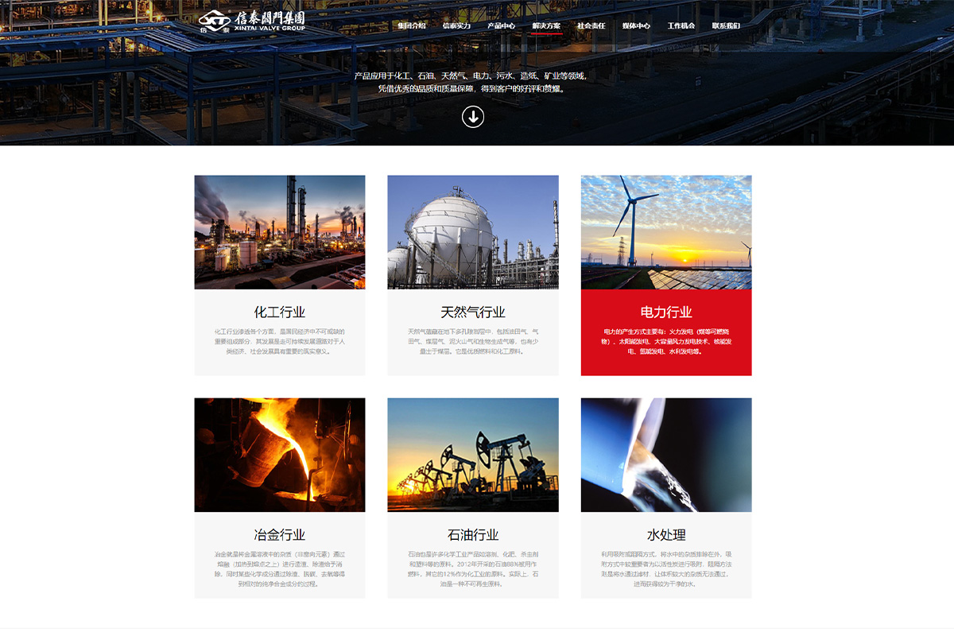Select the 解决方案 navigation tab
Screen dimensions: 954x636
pos(546,25)
